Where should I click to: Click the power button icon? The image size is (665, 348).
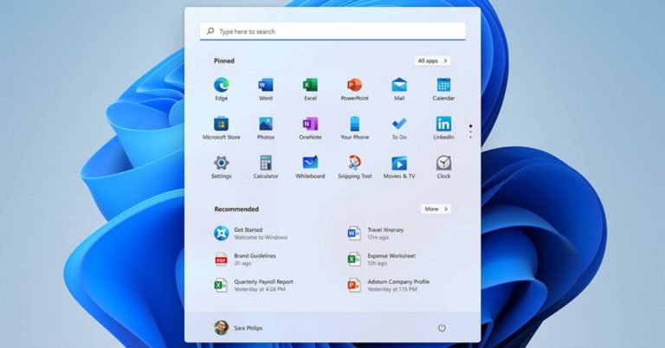pyautogui.click(x=442, y=327)
